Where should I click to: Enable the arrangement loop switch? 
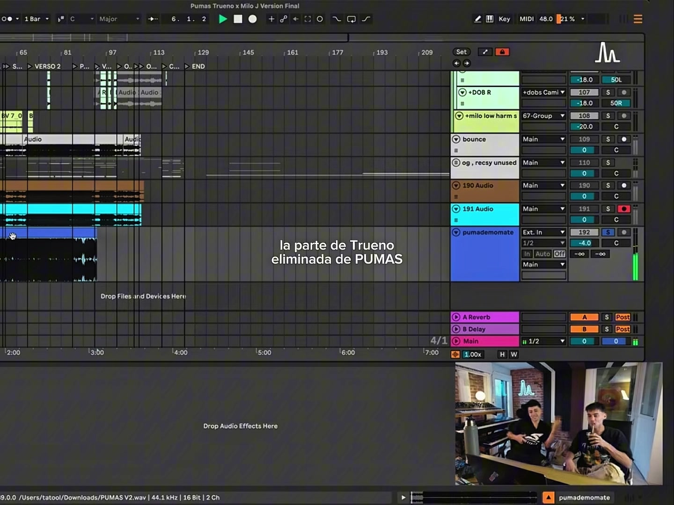[352, 19]
